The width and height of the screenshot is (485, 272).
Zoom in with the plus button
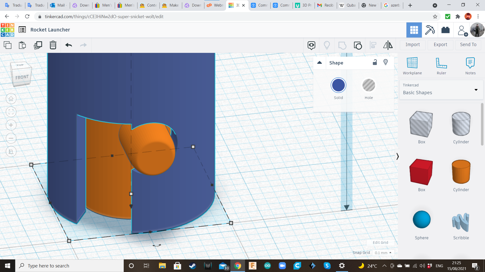[11, 125]
